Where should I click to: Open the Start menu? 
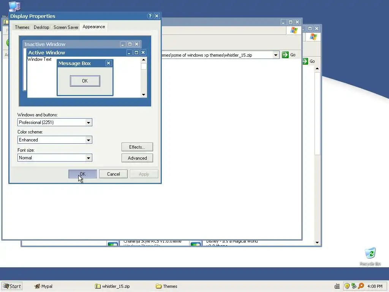pyautogui.click(x=12, y=286)
